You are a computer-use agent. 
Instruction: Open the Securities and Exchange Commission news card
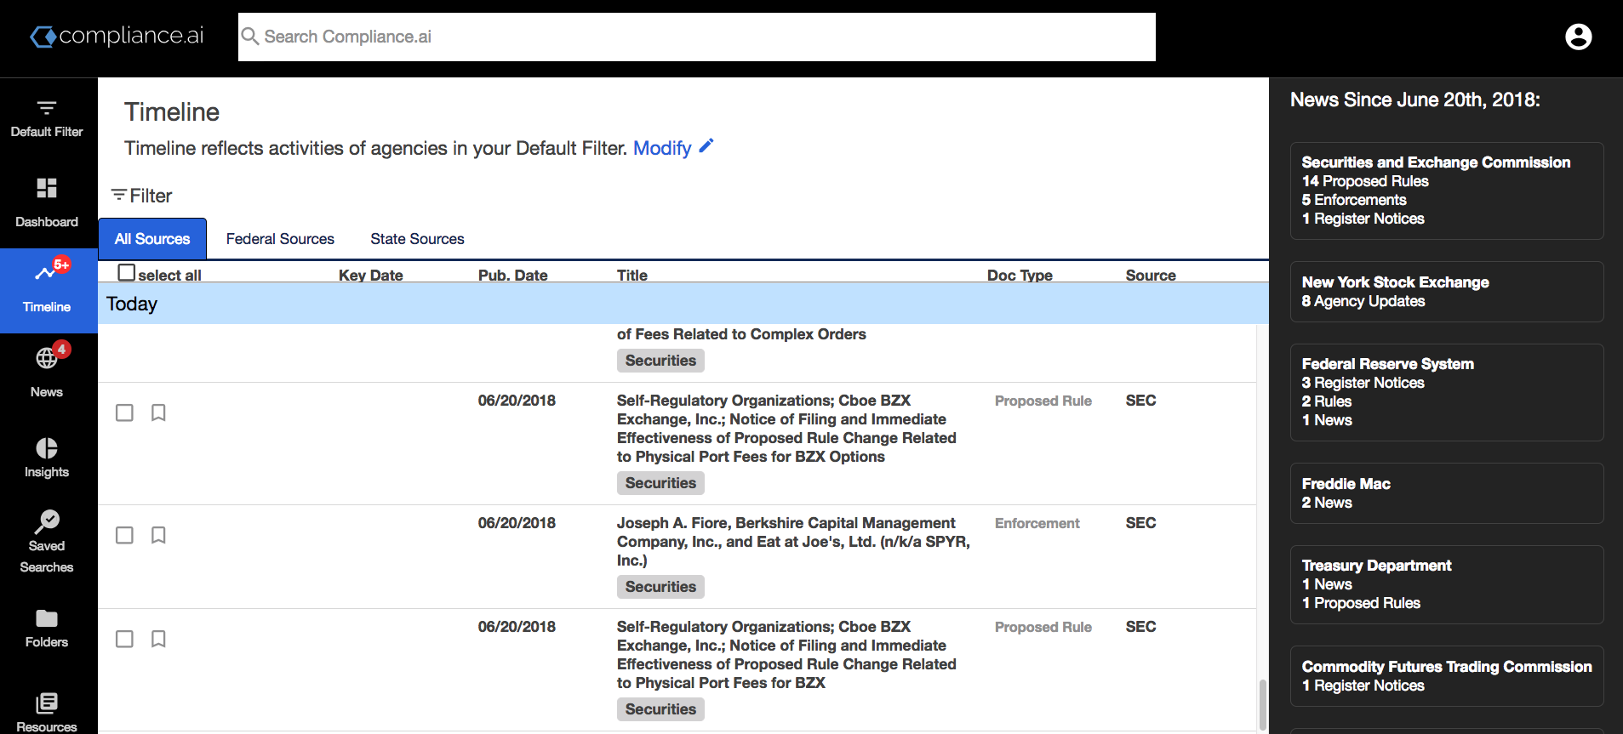pyautogui.click(x=1447, y=191)
